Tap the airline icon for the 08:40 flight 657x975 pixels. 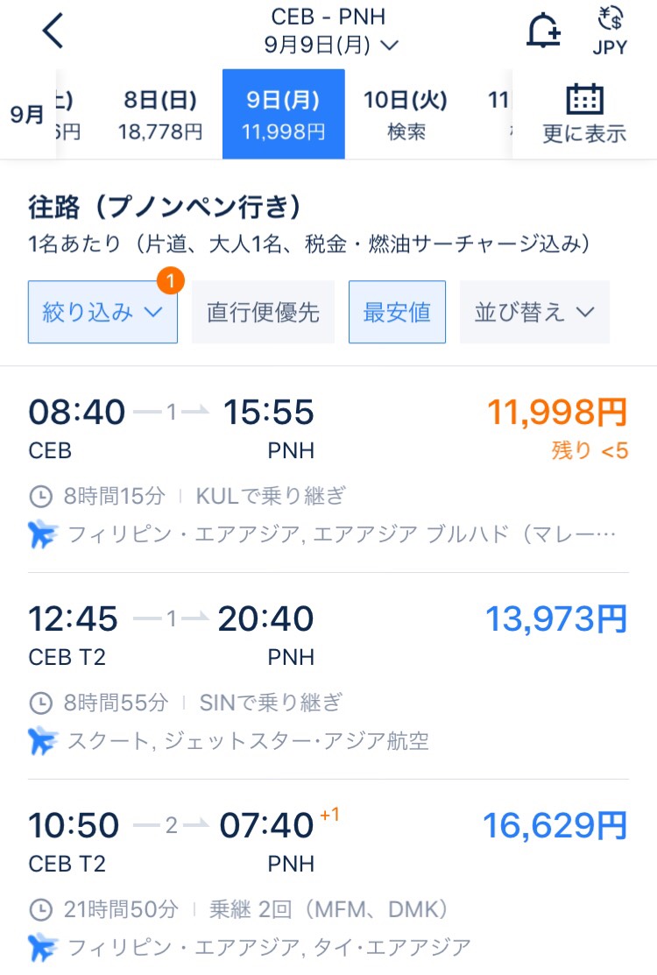[x=42, y=534]
